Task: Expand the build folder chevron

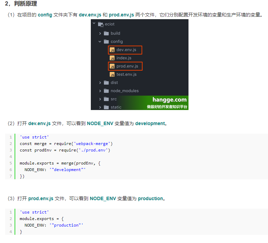Action: pyautogui.click(x=100, y=34)
